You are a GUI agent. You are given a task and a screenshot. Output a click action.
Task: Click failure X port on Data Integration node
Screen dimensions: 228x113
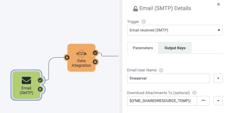(95, 62)
